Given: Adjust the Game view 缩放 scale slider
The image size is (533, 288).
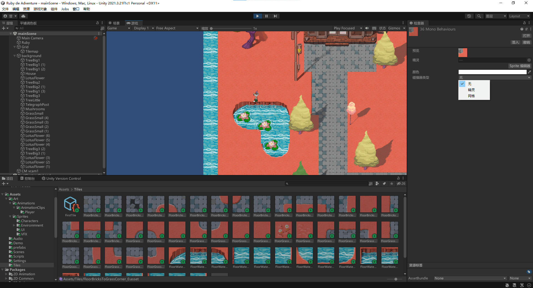Looking at the screenshot, I should click(x=231, y=28).
